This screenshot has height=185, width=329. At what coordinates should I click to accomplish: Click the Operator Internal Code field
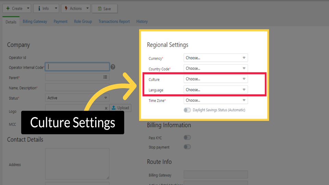click(77, 67)
